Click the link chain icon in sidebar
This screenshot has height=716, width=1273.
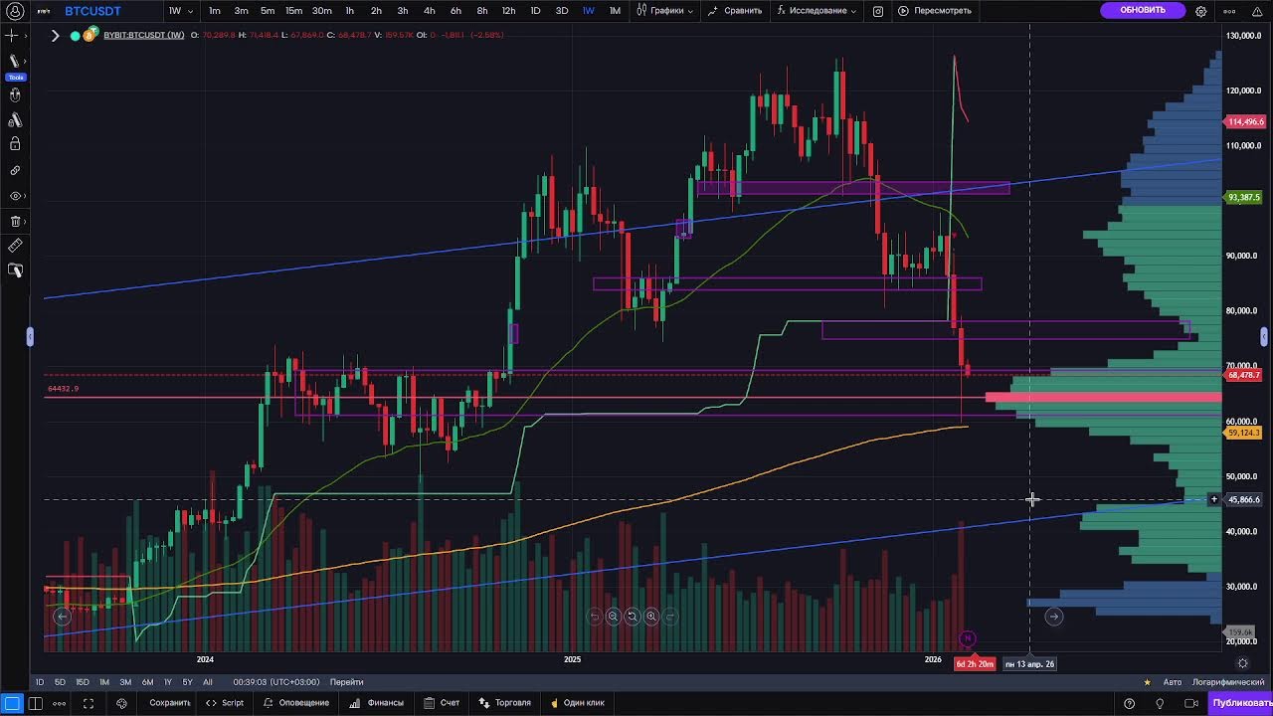[x=15, y=170]
